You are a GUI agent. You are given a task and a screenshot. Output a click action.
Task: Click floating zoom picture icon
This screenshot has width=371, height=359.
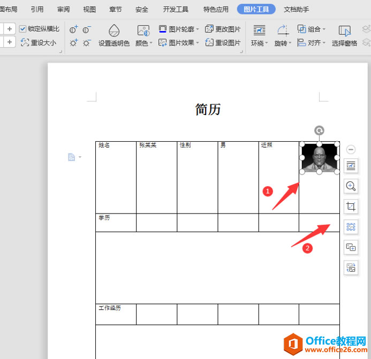pyautogui.click(x=351, y=186)
